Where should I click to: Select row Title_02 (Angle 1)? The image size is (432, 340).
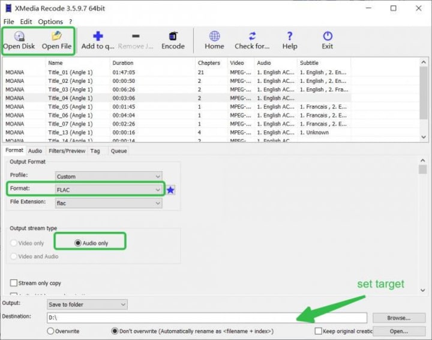point(177,80)
